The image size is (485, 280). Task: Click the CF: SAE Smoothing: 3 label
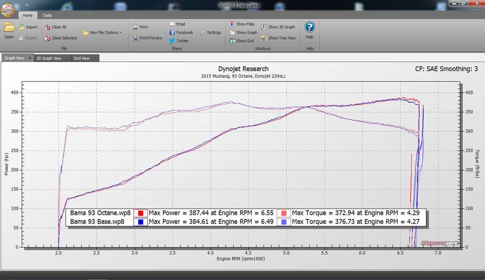click(x=446, y=69)
